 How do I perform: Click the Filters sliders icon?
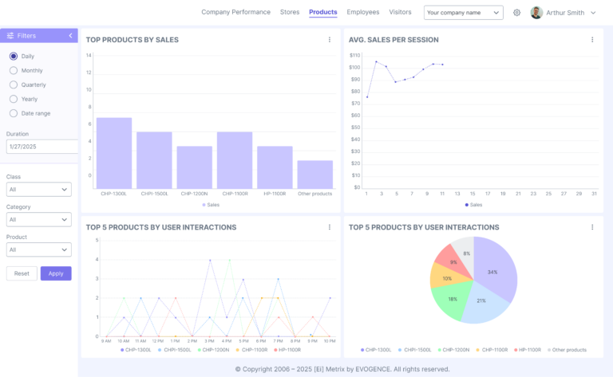[x=10, y=36]
